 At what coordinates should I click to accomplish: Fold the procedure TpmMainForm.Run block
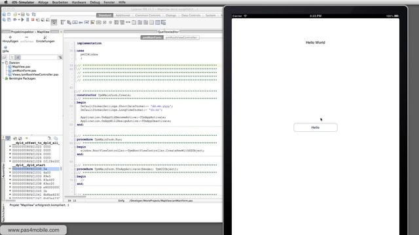point(75,140)
